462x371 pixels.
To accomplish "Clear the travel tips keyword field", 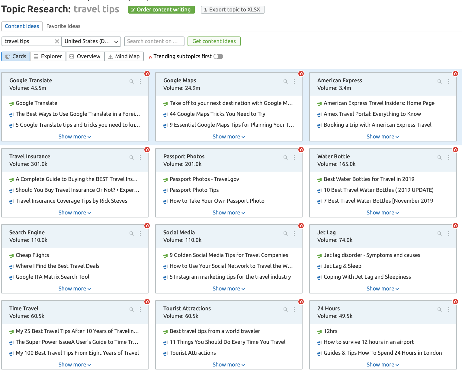I will (57, 41).
